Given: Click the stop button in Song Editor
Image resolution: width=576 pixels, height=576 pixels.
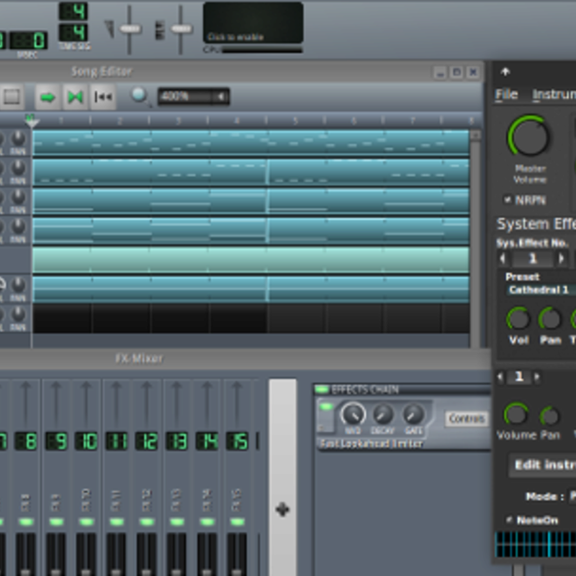Looking at the screenshot, I should coord(12,97).
